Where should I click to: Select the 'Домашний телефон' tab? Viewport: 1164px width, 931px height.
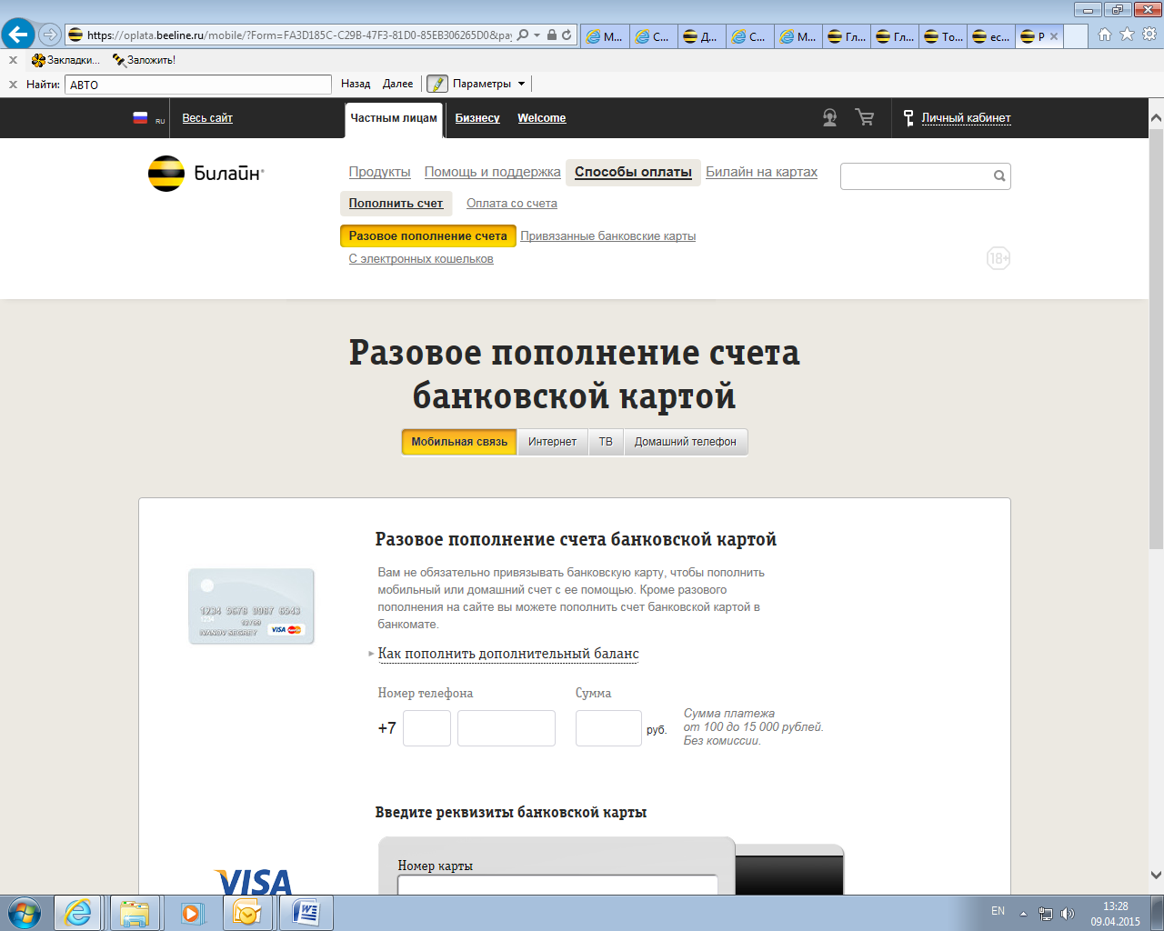point(686,442)
